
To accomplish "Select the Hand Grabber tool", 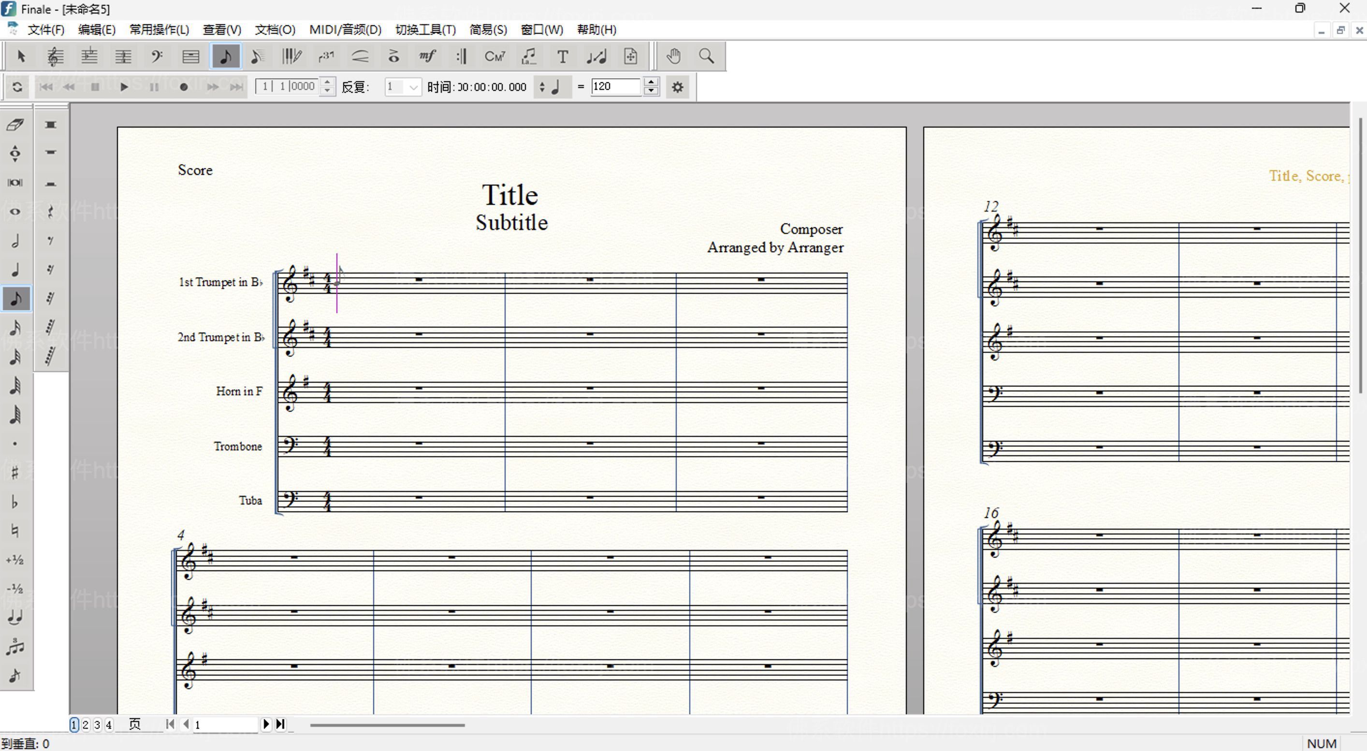I will point(673,56).
